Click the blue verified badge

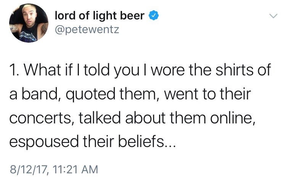click(153, 16)
